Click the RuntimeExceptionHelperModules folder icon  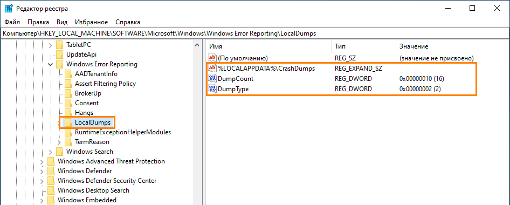(x=68, y=132)
